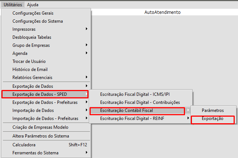The width and height of the screenshot is (238, 158).
Task: Expand arrow beside Agenda
Action: [x=87, y=53]
